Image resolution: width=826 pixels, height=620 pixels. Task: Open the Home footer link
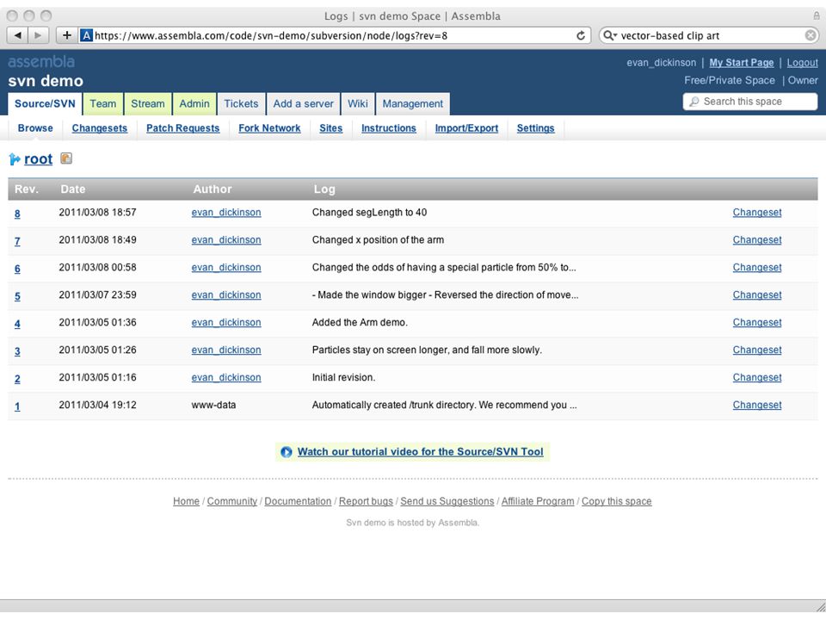coord(186,501)
